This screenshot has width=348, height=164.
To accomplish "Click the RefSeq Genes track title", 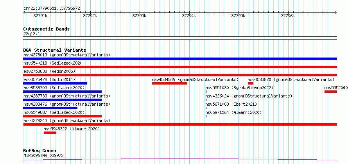I will click(x=39, y=151).
